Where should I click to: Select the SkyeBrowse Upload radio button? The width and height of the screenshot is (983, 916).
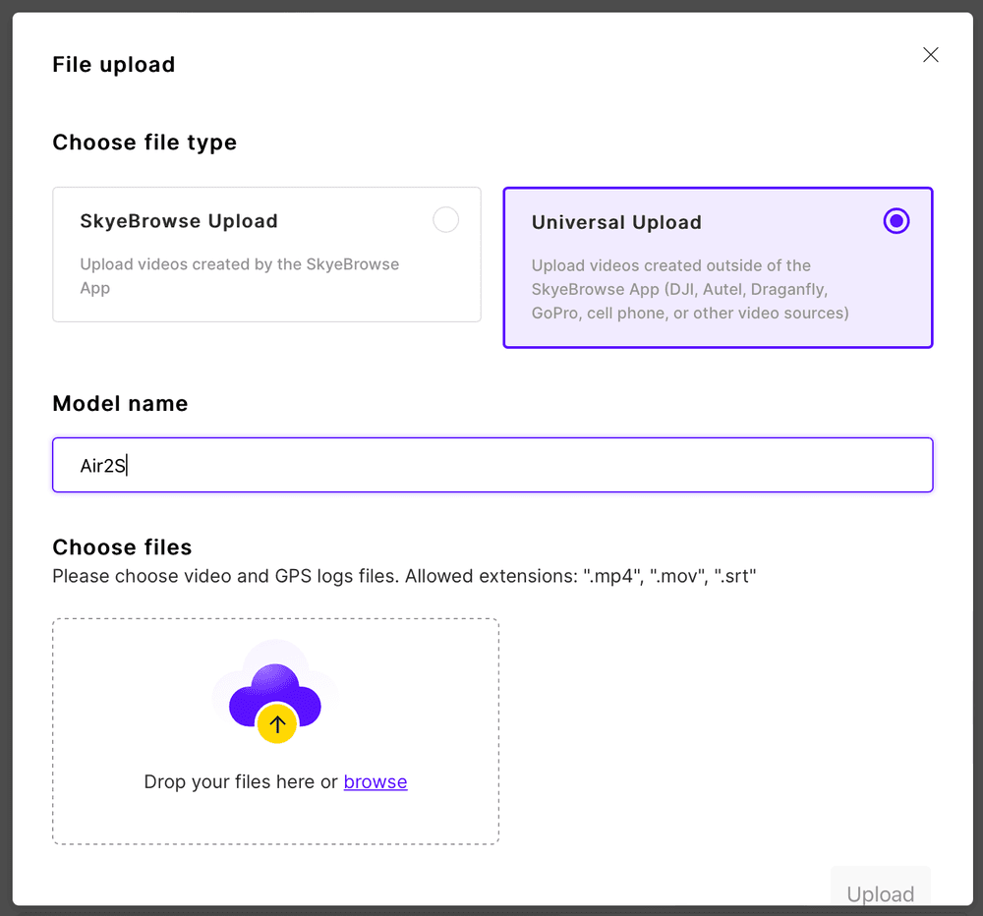[x=445, y=220]
